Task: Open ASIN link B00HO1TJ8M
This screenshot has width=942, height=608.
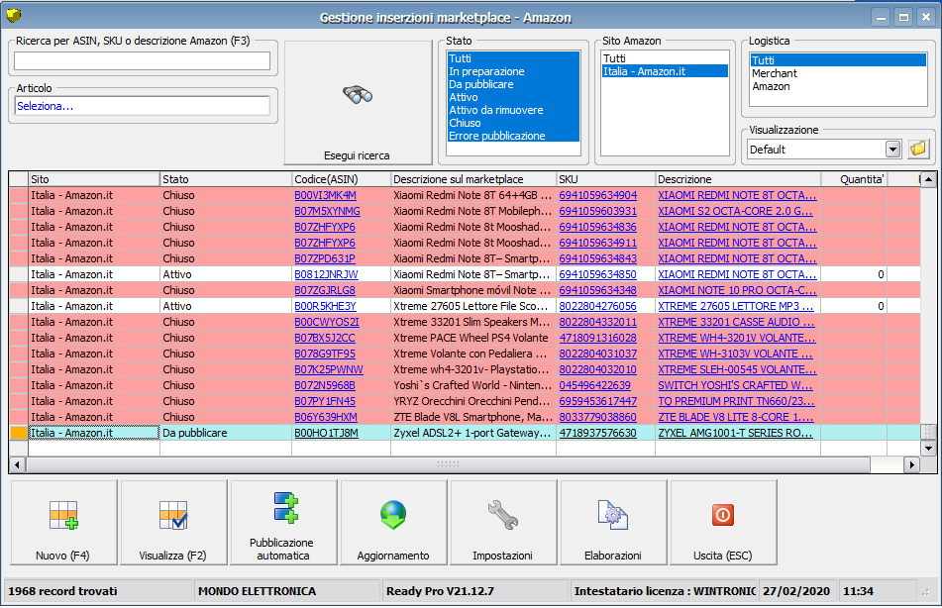Action: 326,433
